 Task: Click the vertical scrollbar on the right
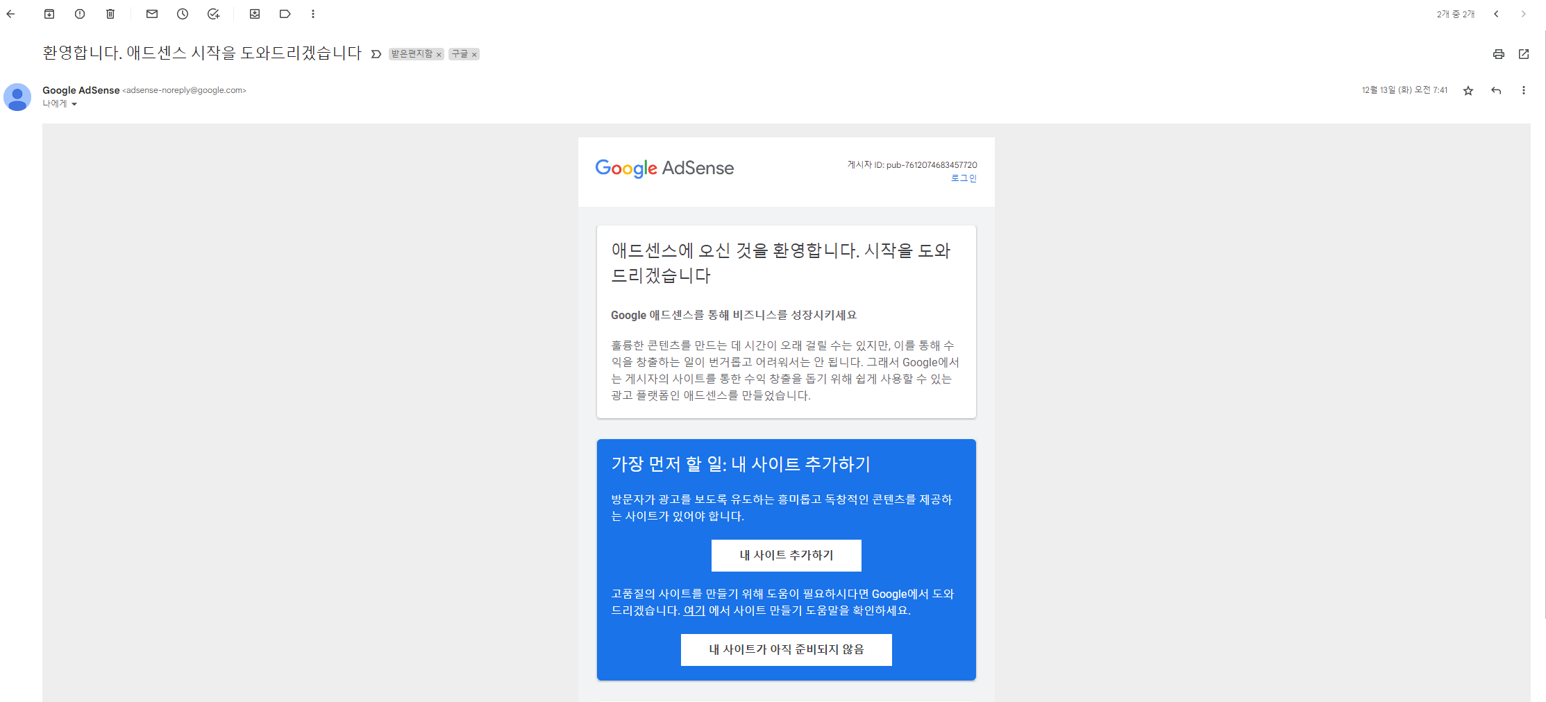[x=1543, y=326]
